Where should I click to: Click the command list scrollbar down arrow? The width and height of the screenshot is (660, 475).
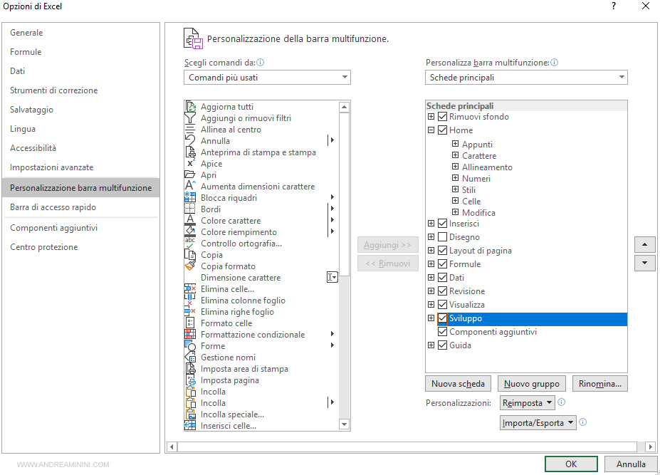pos(345,424)
